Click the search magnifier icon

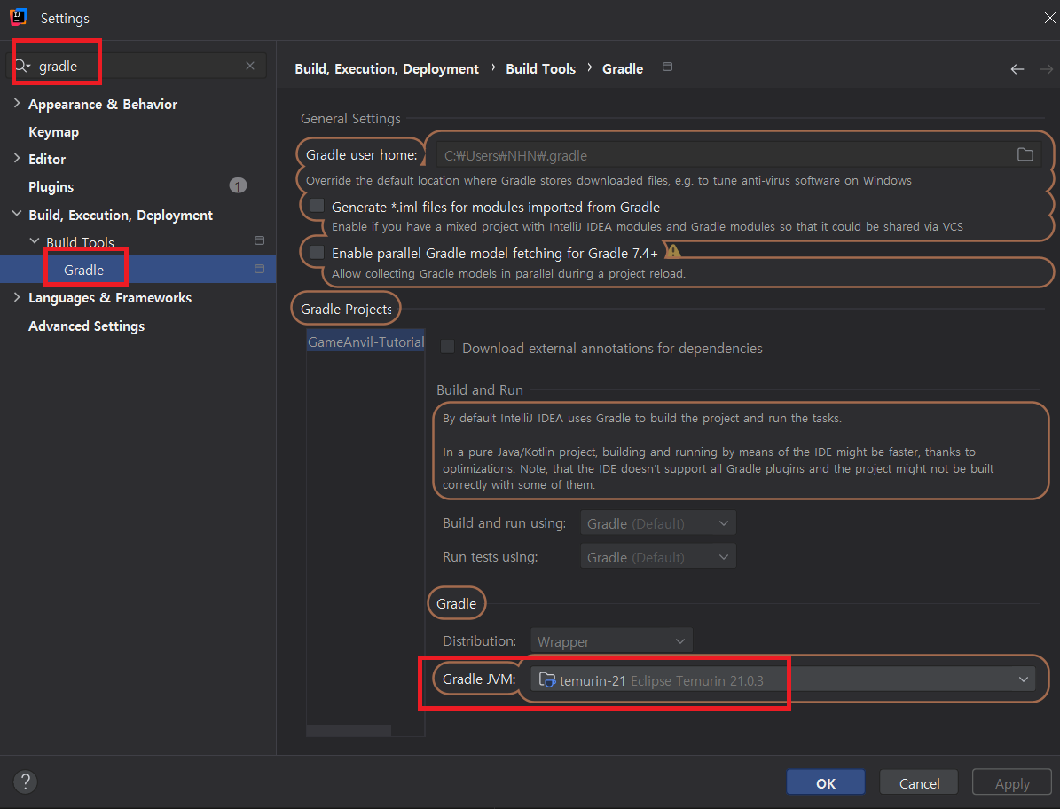22,67
